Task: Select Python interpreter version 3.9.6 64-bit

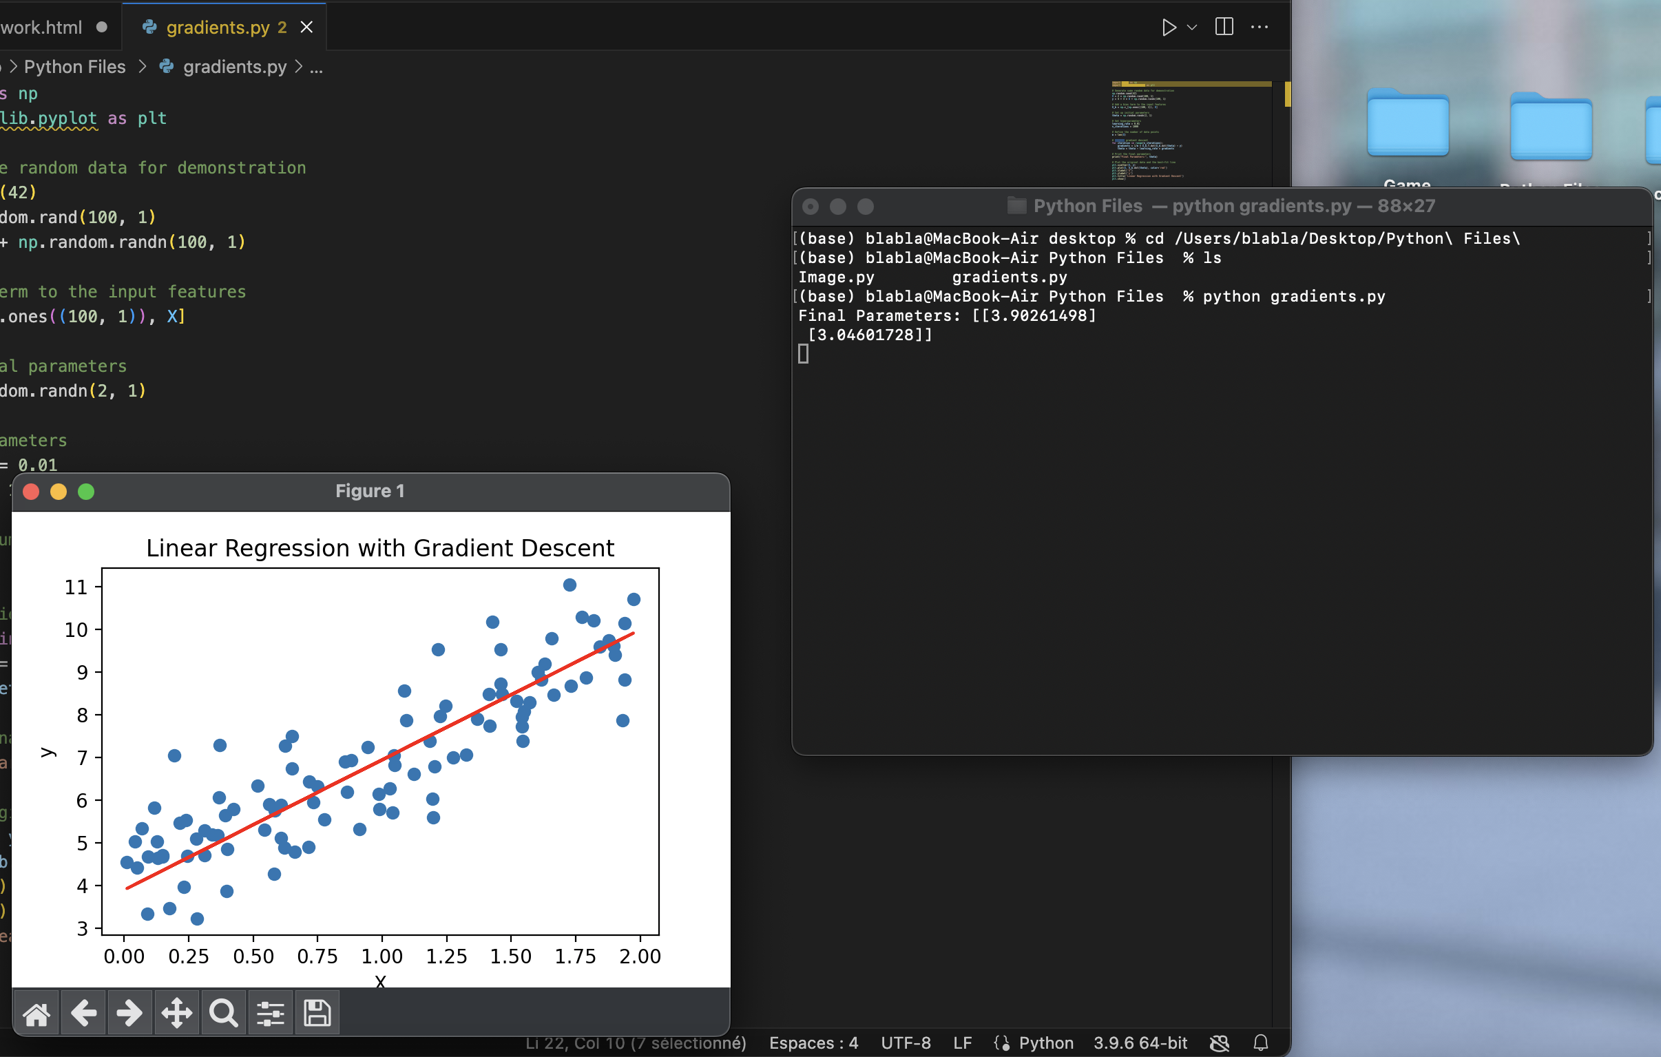Action: tap(1140, 1043)
